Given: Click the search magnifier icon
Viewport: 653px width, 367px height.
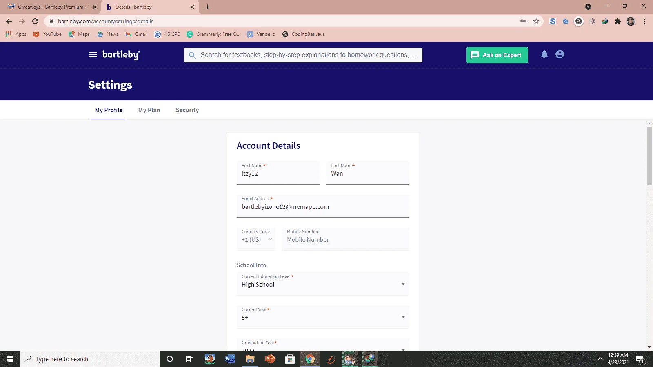Looking at the screenshot, I should [192, 55].
